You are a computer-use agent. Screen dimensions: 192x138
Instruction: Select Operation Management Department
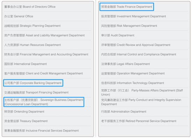point(133,74)
